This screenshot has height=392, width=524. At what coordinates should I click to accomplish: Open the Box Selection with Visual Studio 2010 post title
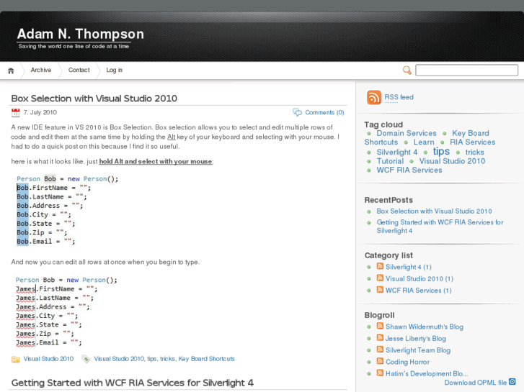[x=94, y=99]
